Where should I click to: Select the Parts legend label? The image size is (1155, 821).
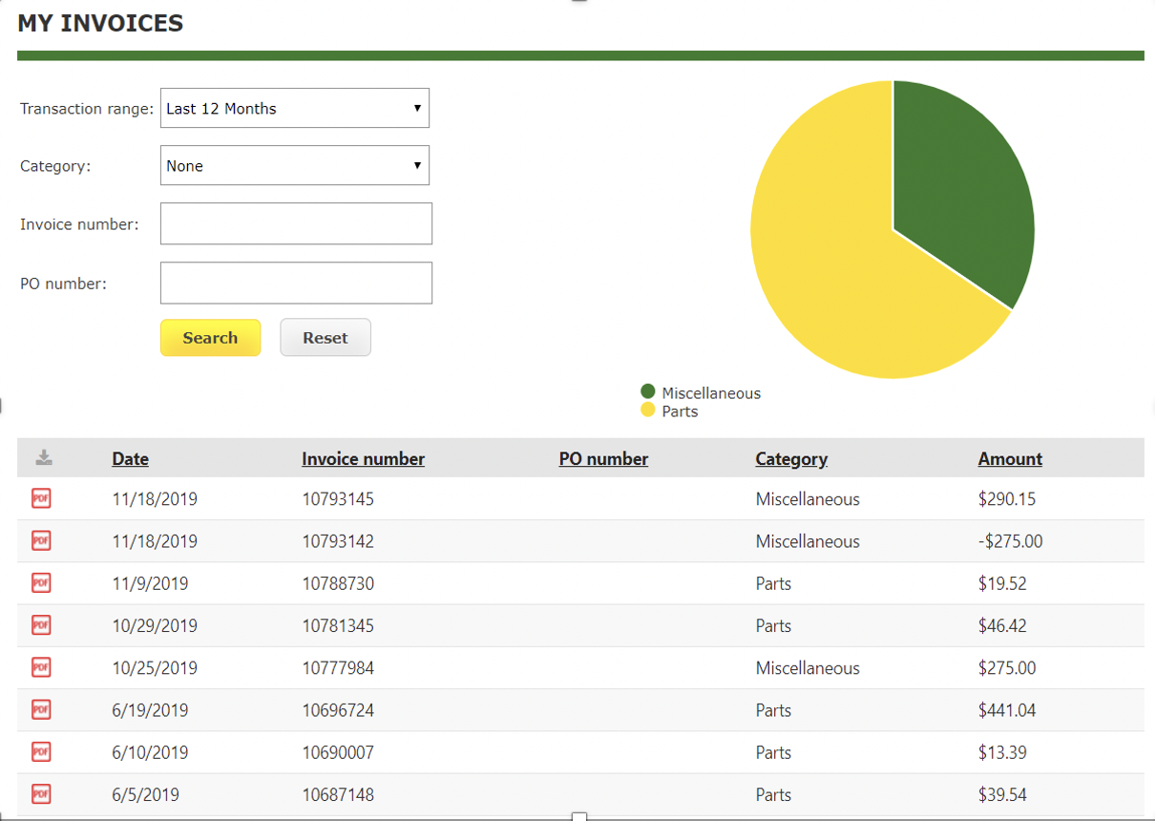point(680,411)
